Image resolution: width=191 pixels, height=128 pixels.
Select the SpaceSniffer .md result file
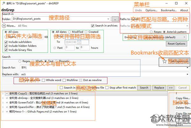point(49,107)
